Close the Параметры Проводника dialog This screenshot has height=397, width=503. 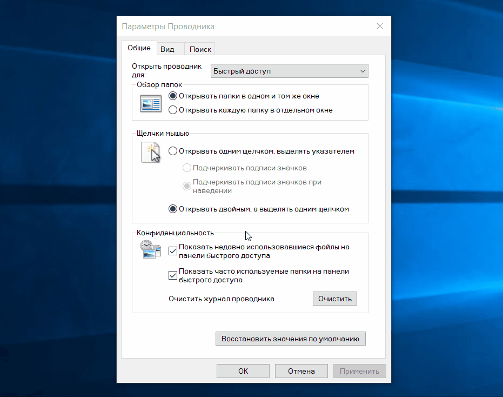[x=380, y=26]
